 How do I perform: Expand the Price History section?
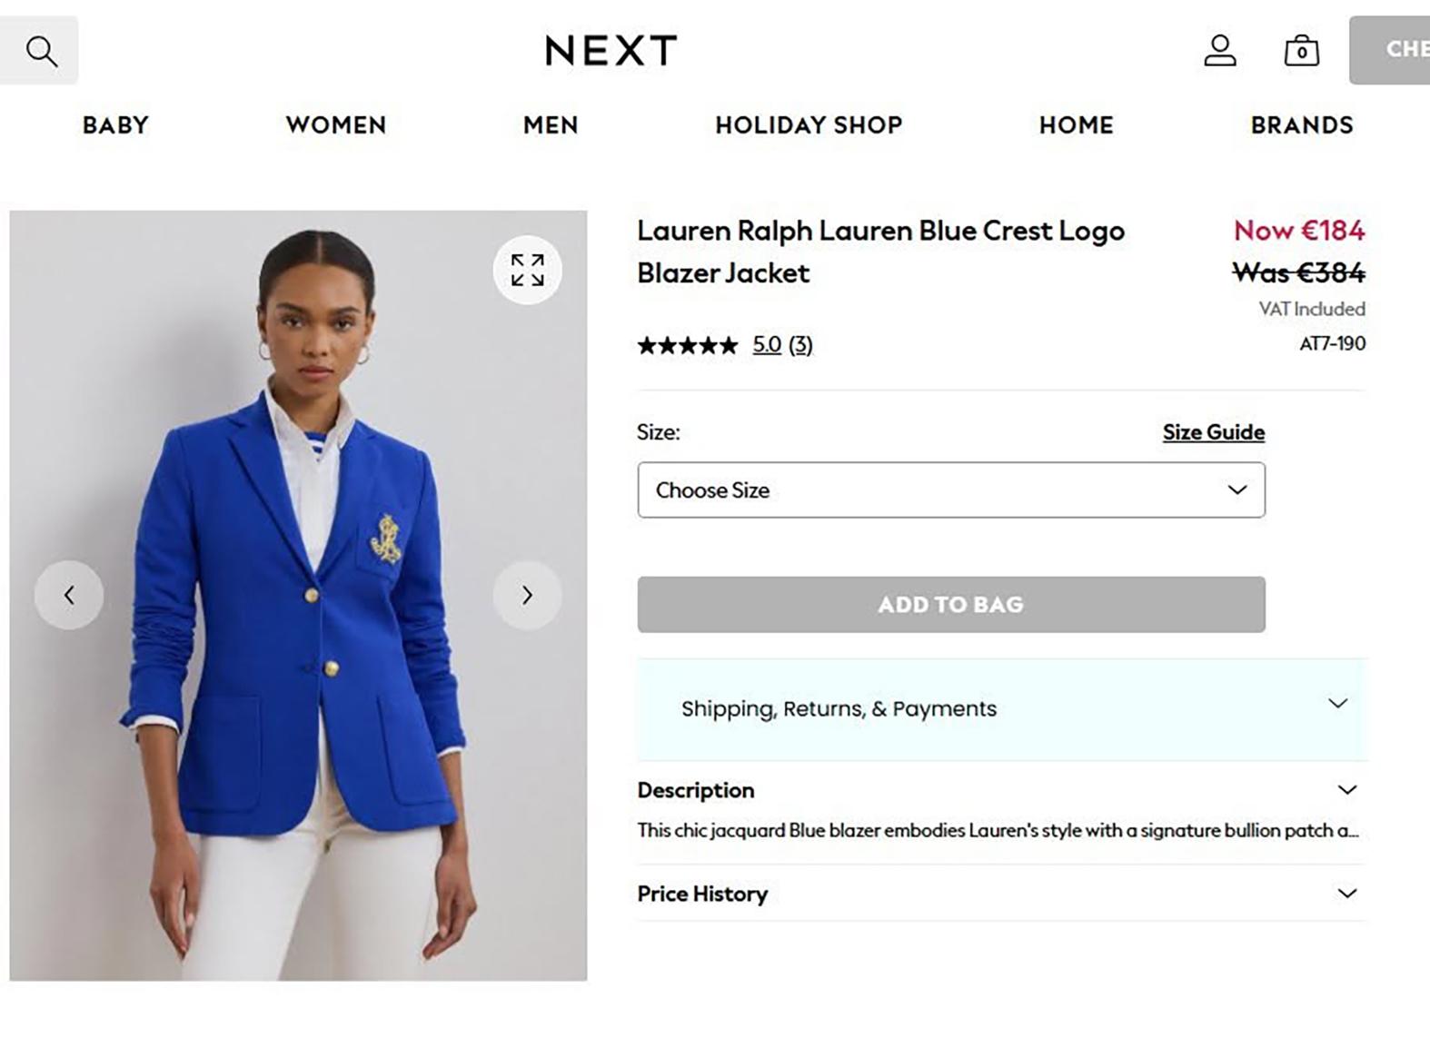[x=1001, y=894]
